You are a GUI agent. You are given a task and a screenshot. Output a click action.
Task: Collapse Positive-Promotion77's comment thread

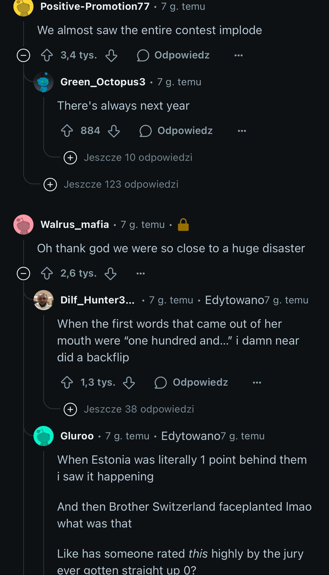tap(23, 55)
